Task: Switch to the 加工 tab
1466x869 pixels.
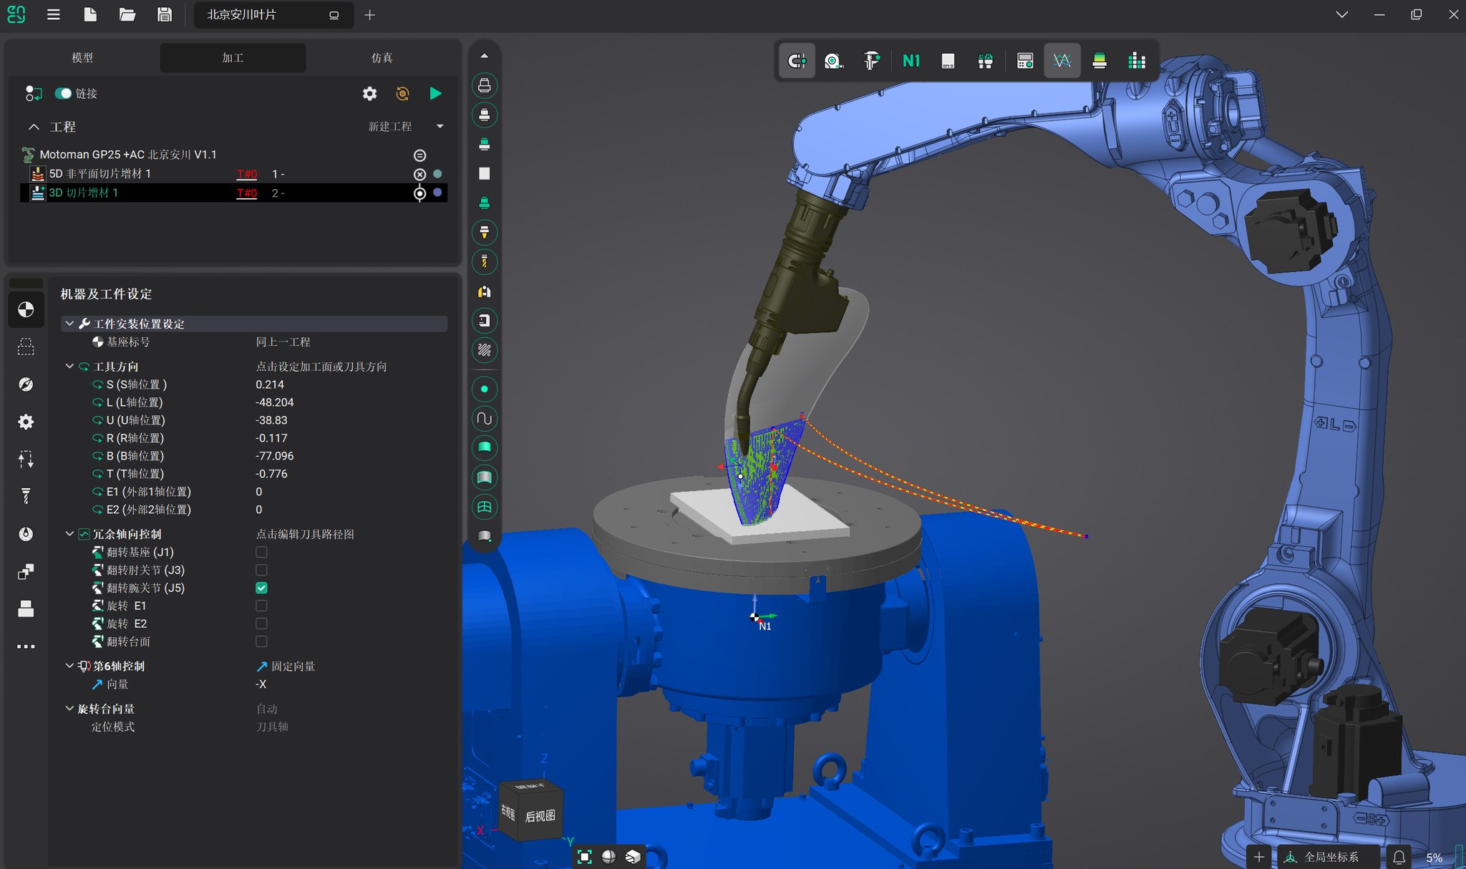Action: (233, 58)
